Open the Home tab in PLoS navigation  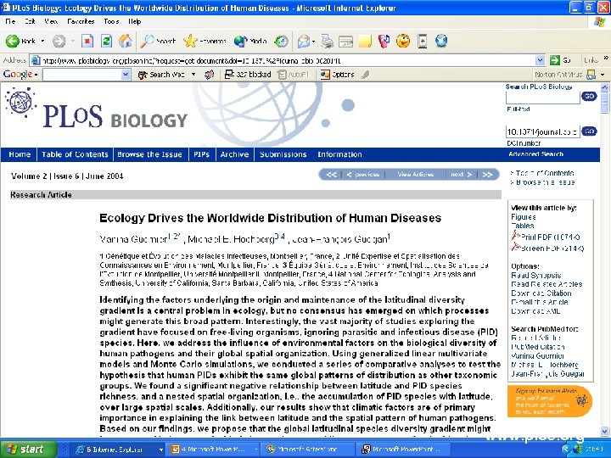(20, 154)
